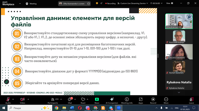Open the React heart menu

click(x=83, y=101)
